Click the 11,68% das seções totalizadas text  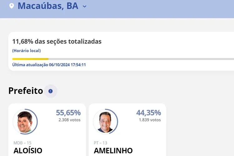click(x=57, y=41)
